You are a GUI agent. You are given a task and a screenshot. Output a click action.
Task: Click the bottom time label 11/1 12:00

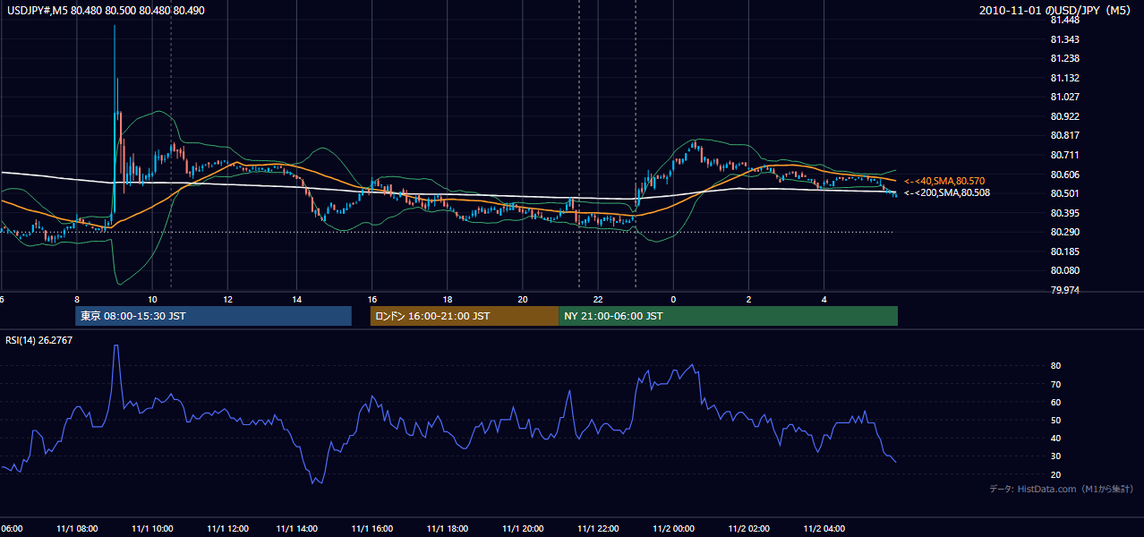coord(226,529)
